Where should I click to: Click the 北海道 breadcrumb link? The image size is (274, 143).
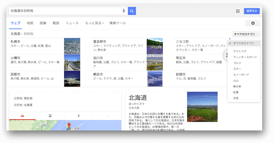coord(15,34)
